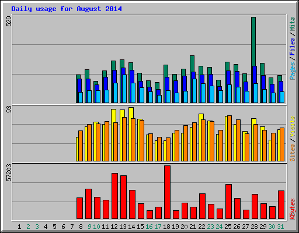The height and width of the screenshot is (233, 299).
Task: Click the day '23' axis label
Action: click(x=210, y=227)
